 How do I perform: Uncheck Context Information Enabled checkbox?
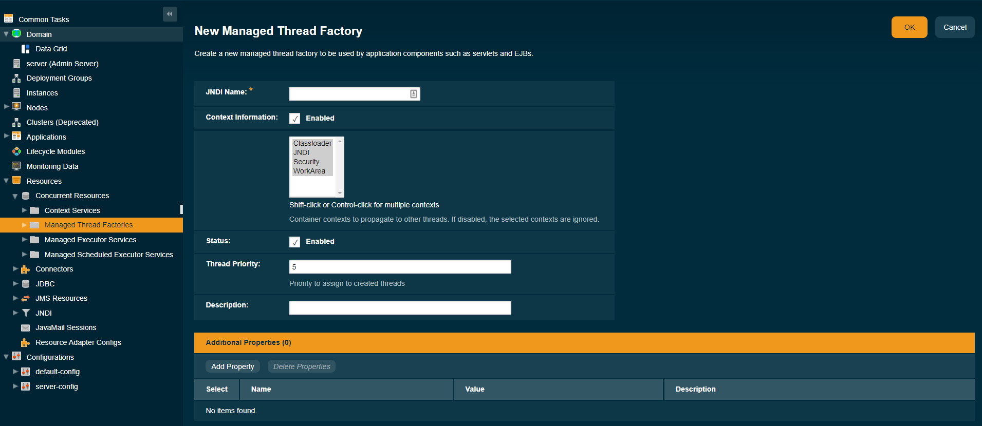pos(294,119)
